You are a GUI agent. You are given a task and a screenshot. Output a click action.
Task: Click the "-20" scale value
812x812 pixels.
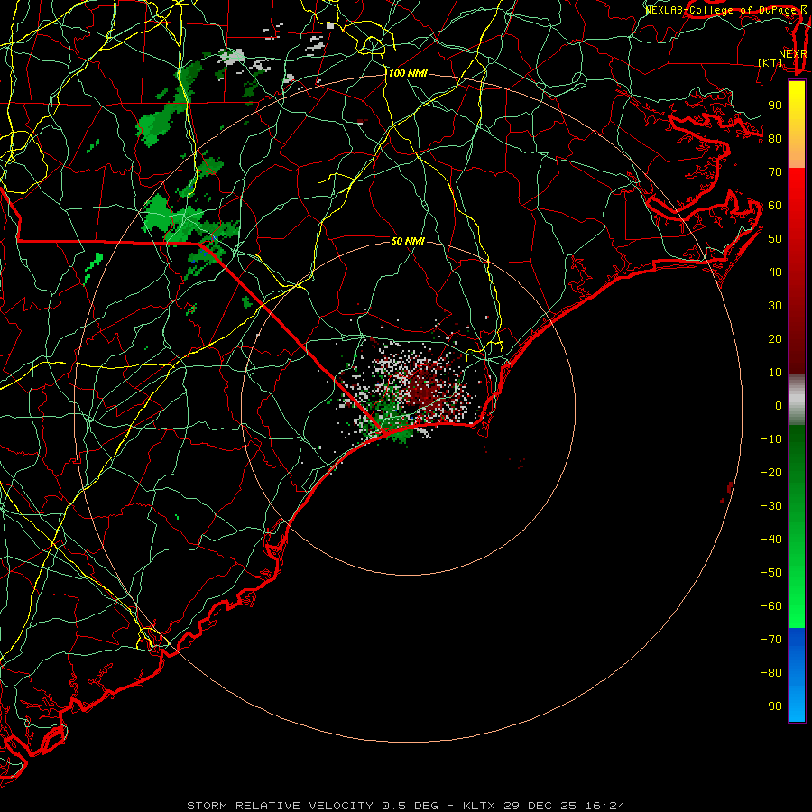[771, 472]
